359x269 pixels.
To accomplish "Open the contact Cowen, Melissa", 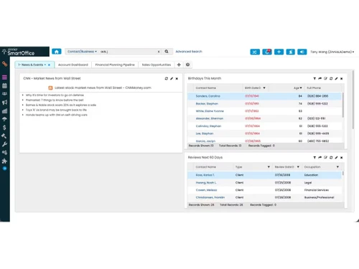I will coord(206,190).
